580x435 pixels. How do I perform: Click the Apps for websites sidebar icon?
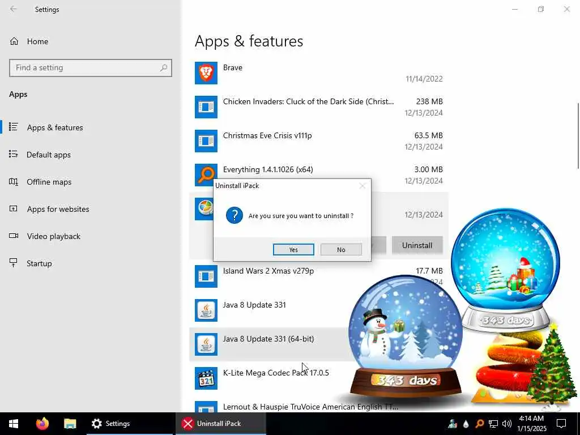(14, 208)
